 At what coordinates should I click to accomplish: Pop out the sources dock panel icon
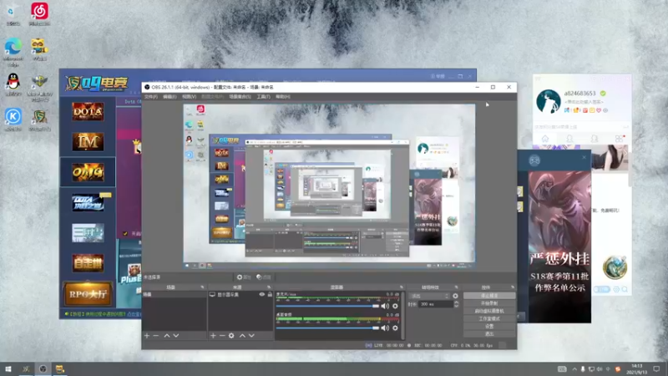pyautogui.click(x=269, y=287)
